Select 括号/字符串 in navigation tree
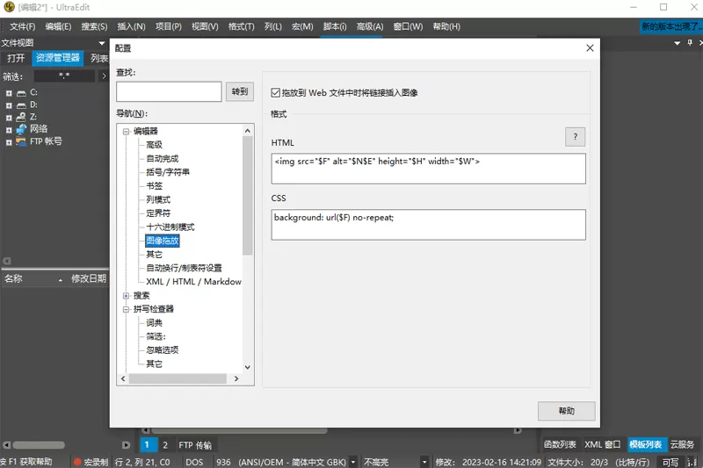The width and height of the screenshot is (703, 468). point(168,172)
